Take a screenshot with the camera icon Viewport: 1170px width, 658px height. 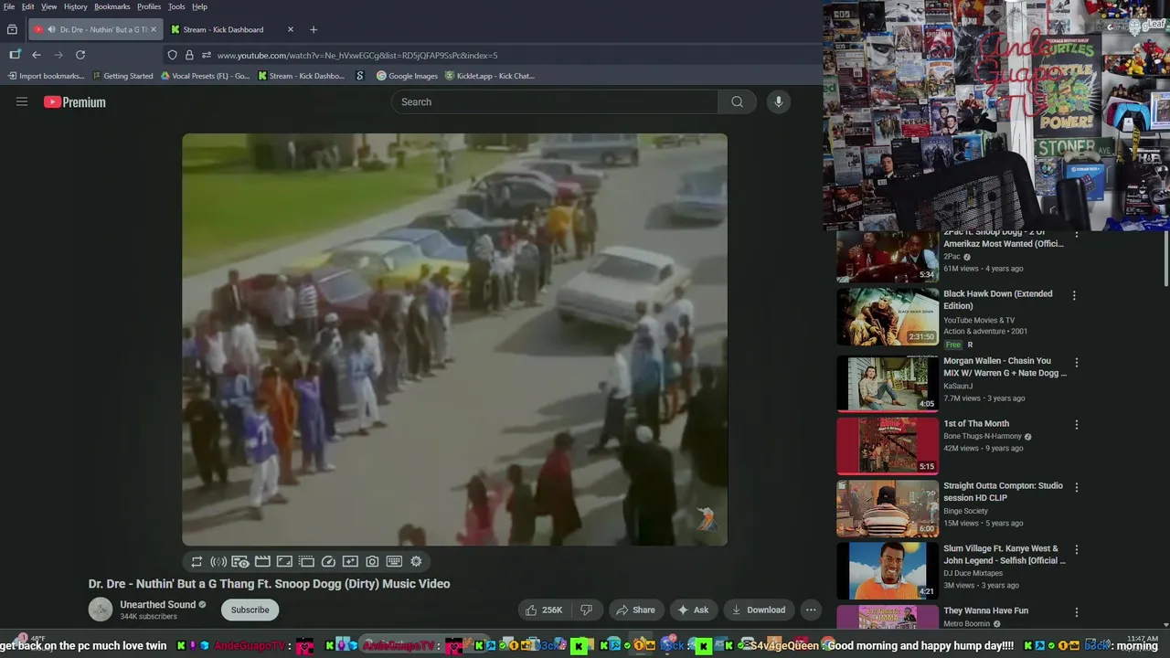click(372, 561)
